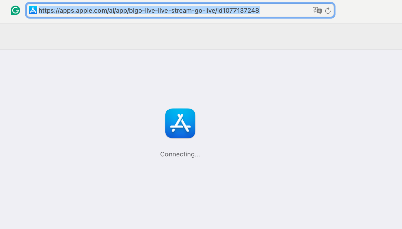This screenshot has height=229, width=402.
Task: Click the "Connecting..." status text
Action: (x=180, y=154)
